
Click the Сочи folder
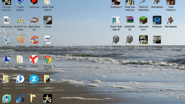(47, 79)
